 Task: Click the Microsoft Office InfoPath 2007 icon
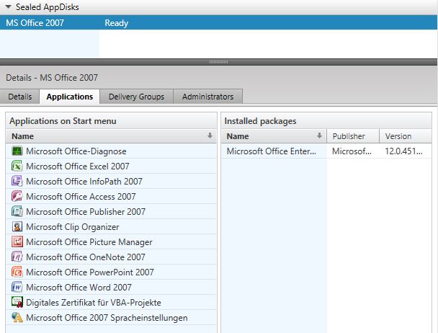(x=17, y=182)
